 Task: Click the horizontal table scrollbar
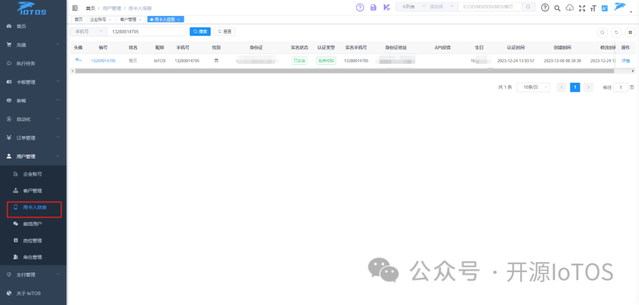[x=344, y=71]
